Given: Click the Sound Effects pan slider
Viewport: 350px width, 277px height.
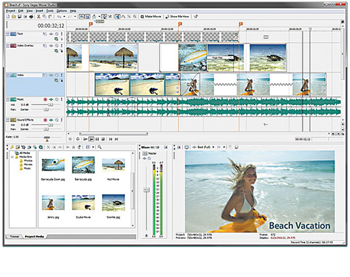Looking at the screenshot, I should (46, 129).
